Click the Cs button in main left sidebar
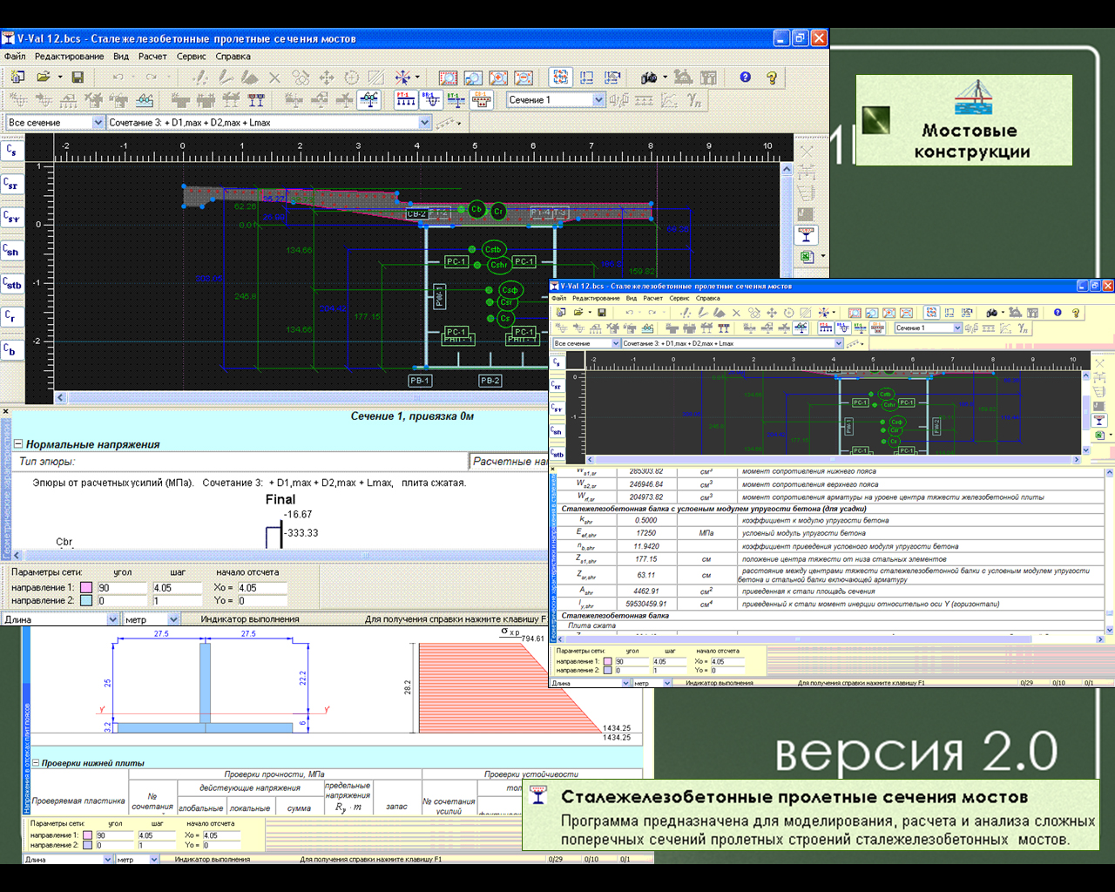Screen dimensions: 1115x892 11,150
